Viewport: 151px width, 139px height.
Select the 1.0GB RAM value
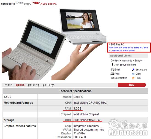pos(77,109)
